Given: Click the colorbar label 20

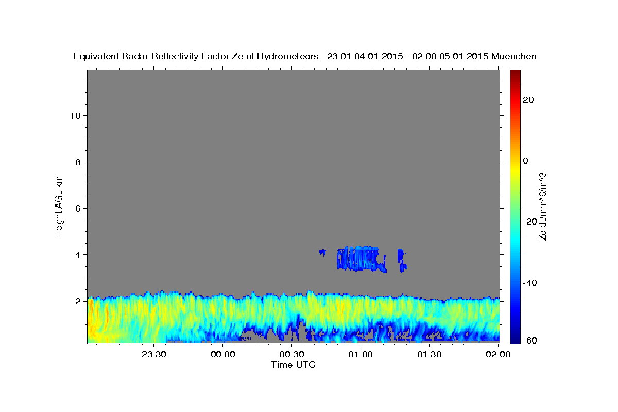Looking at the screenshot, I should tap(528, 100).
